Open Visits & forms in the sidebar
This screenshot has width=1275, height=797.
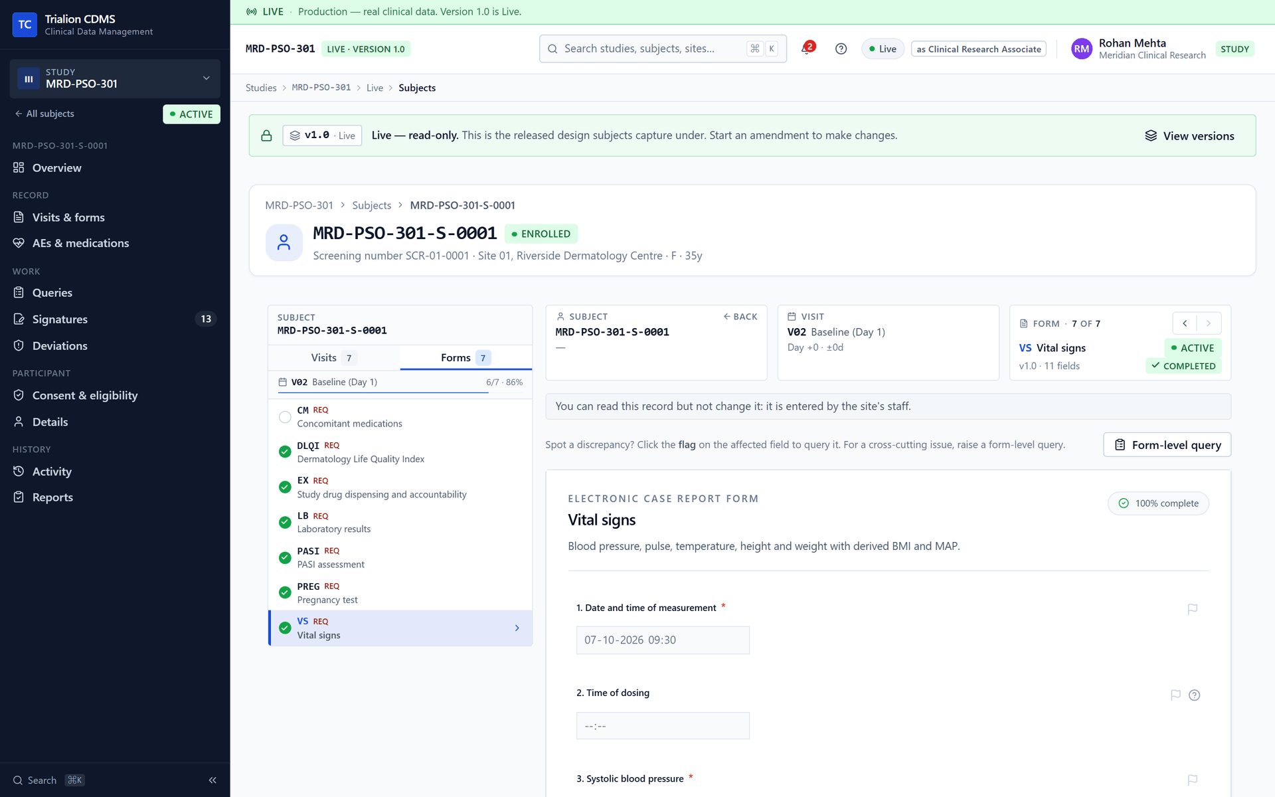pyautogui.click(x=115, y=217)
